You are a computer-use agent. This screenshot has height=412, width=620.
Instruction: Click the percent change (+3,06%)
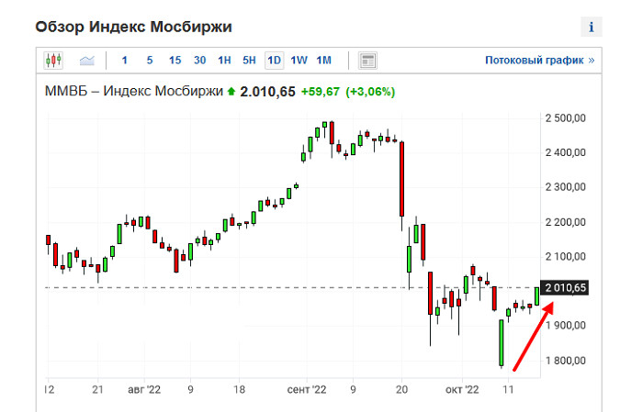coord(370,92)
